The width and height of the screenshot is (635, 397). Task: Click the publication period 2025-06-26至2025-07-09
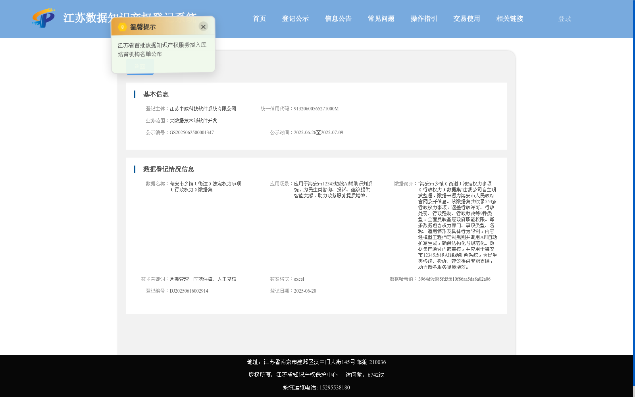click(x=318, y=133)
